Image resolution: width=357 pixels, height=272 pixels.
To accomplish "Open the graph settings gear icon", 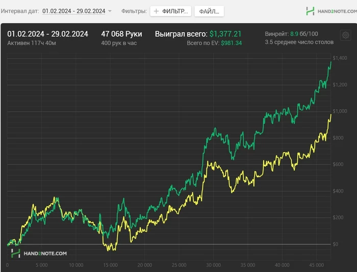I will point(345,35).
